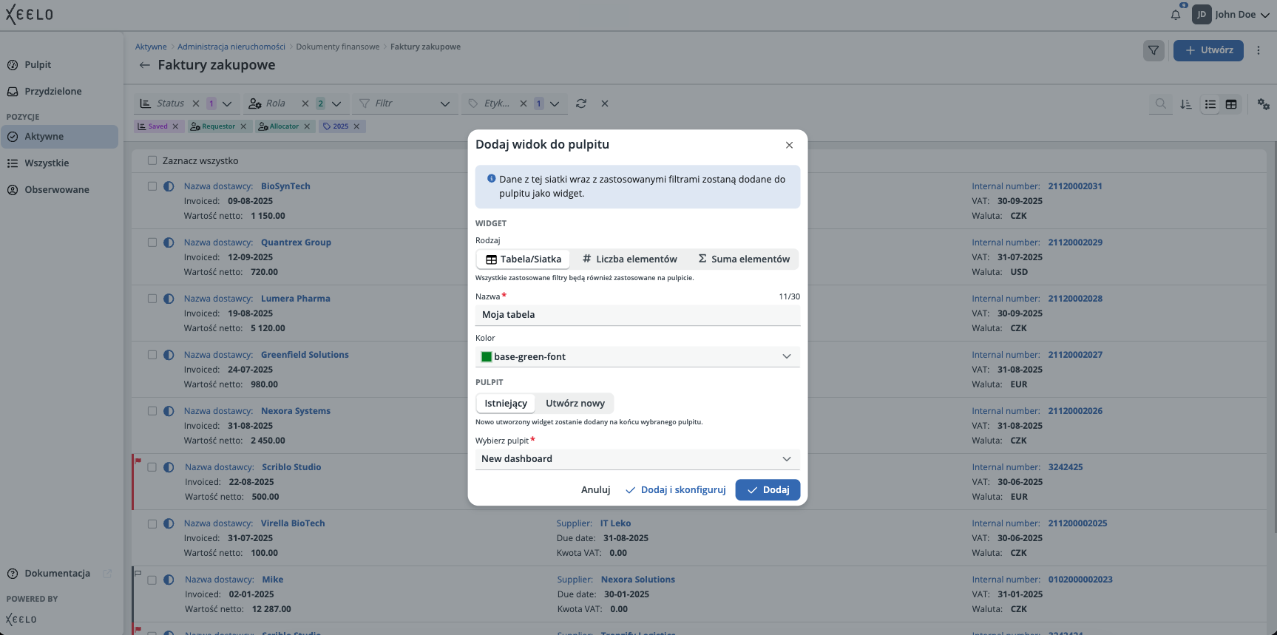Viewport: 1277px width, 635px height.
Task: Tick the Lumera Pharma row checkbox
Action: pyautogui.click(x=152, y=299)
